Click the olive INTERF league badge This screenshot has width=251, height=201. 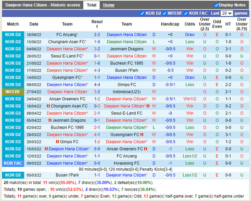pyautogui.click(x=13, y=92)
